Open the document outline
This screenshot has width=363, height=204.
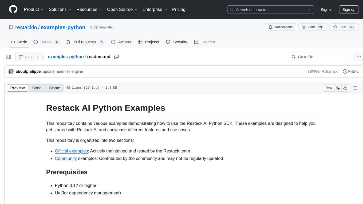click(x=355, y=88)
